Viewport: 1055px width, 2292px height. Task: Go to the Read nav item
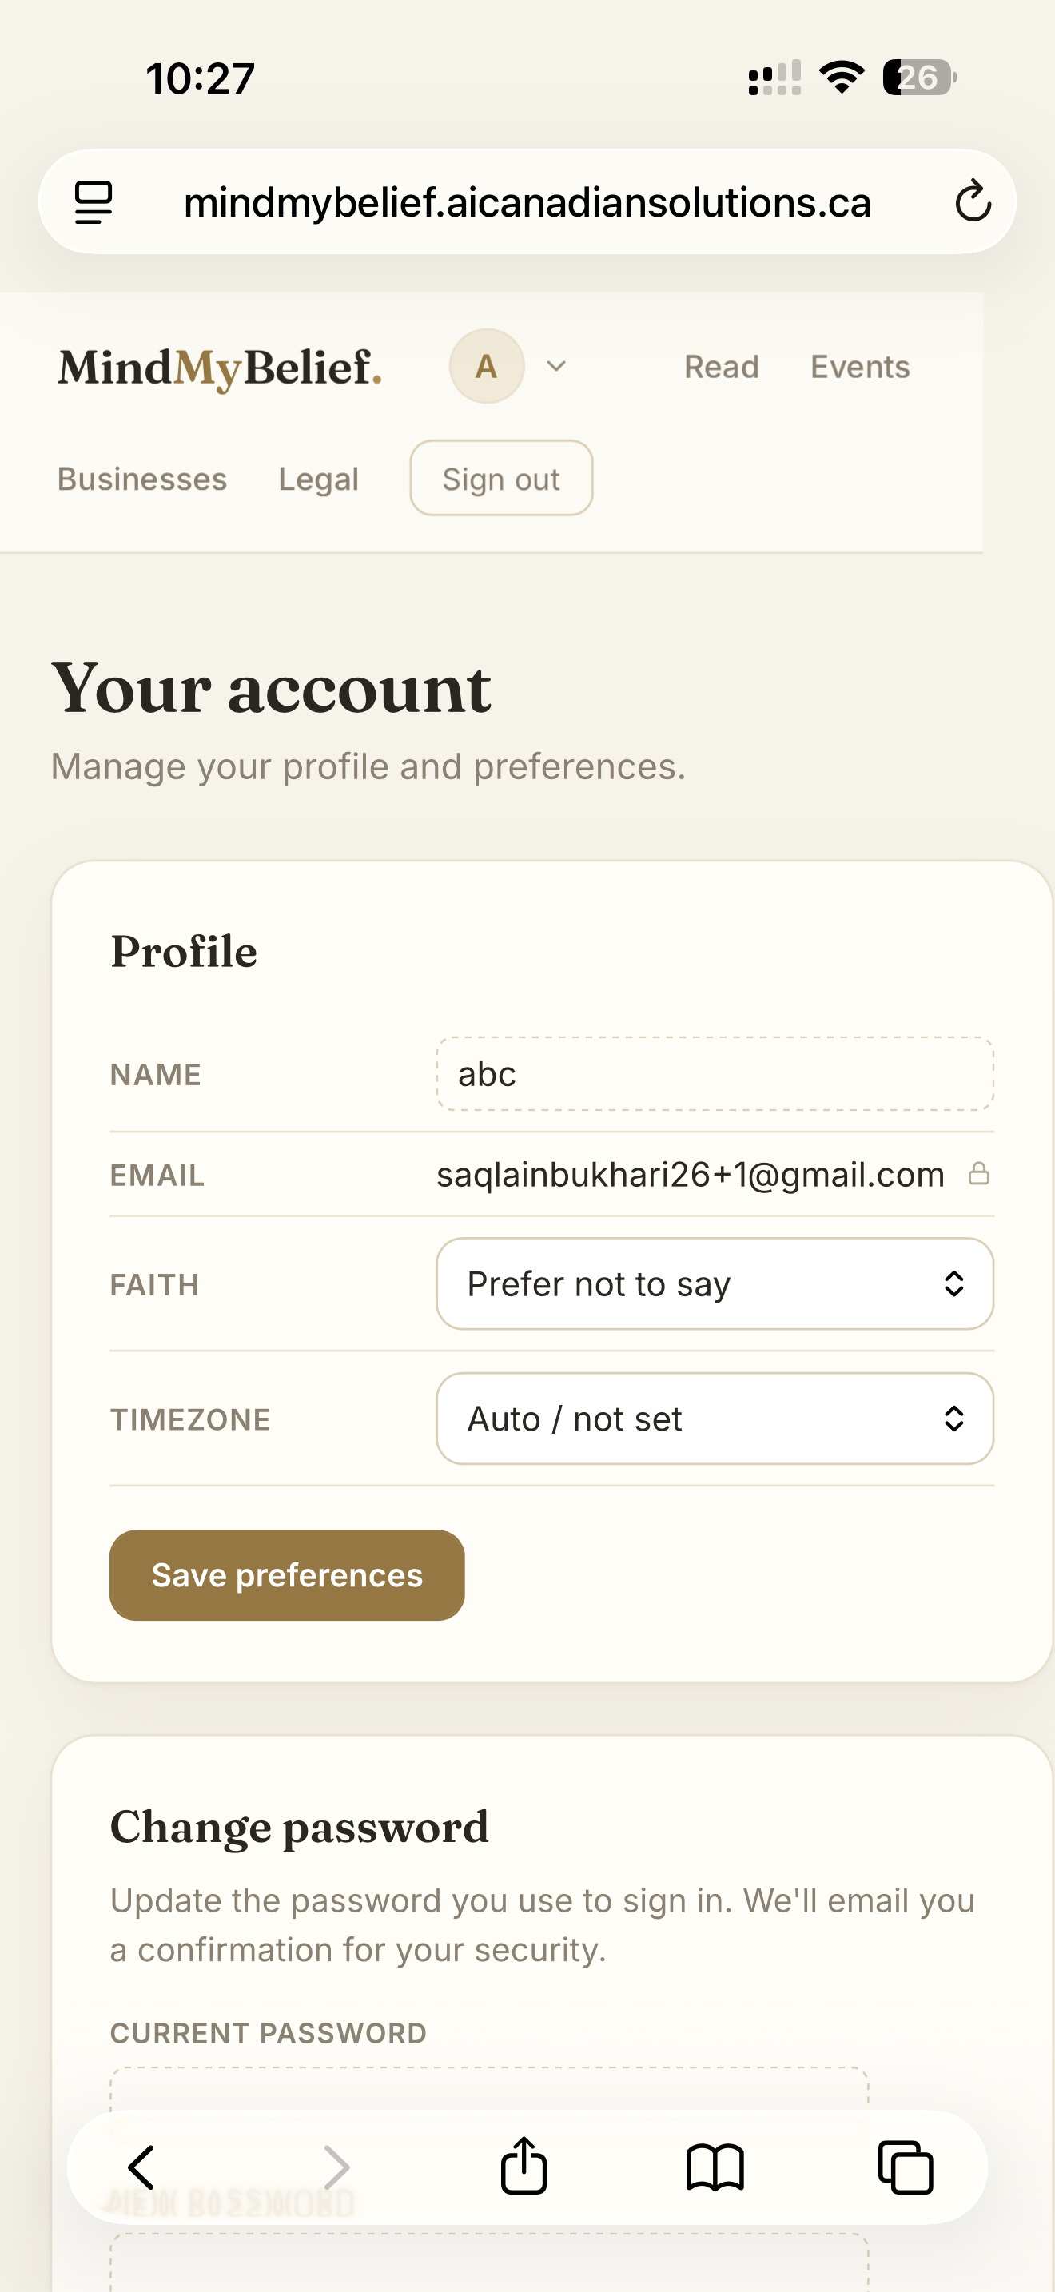(x=722, y=367)
